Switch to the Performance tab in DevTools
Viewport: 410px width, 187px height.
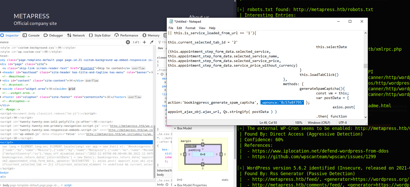click(x=126, y=35)
